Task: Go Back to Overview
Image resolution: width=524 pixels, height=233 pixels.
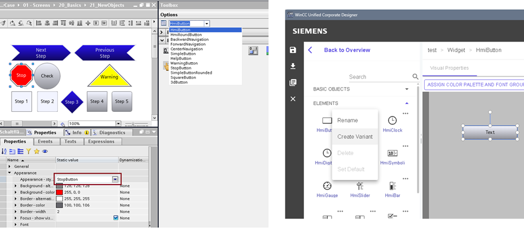Action: pyautogui.click(x=347, y=50)
